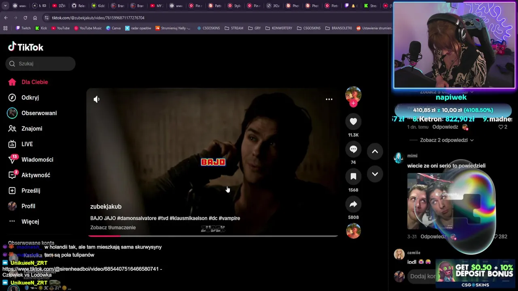518x291 pixels.
Task: Open the Dla Ciebie feed
Action: pos(28,82)
